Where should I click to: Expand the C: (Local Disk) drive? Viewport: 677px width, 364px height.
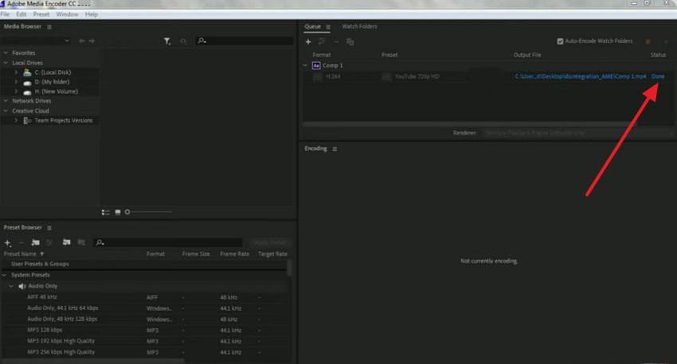(x=17, y=72)
